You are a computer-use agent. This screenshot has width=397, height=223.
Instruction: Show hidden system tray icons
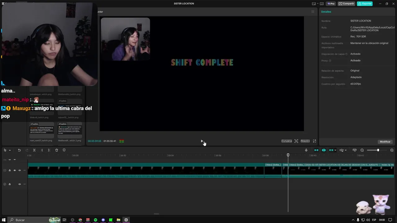coord(353,220)
